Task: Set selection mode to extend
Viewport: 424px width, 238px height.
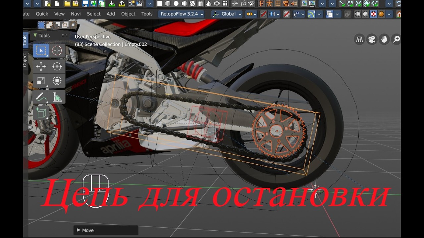Action: pyautogui.click(x=49, y=25)
